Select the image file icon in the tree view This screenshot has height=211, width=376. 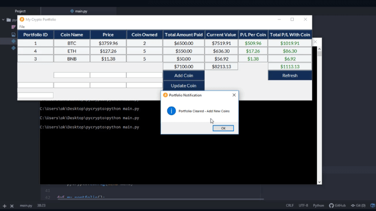(x=14, y=34)
